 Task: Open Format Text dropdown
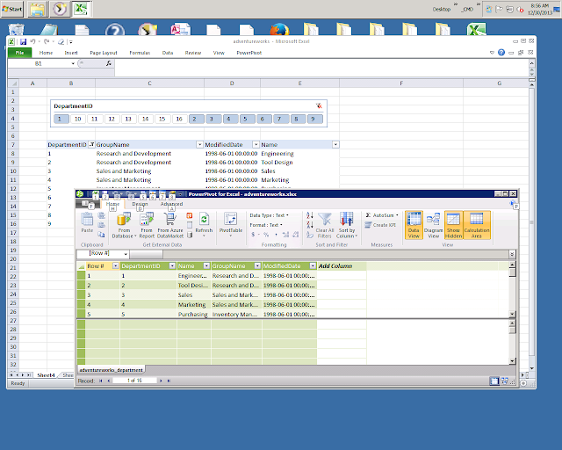[x=266, y=225]
